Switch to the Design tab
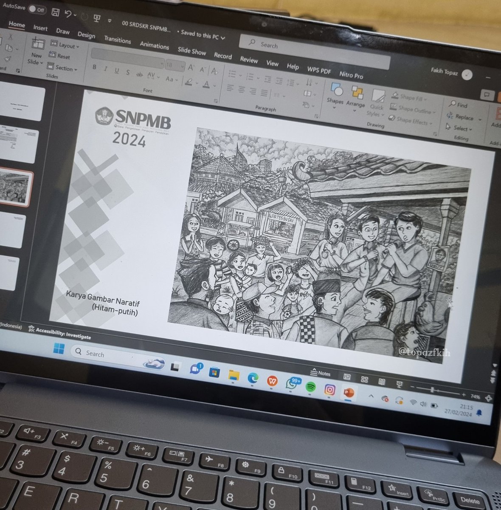This screenshot has height=510, width=501. pos(87,35)
